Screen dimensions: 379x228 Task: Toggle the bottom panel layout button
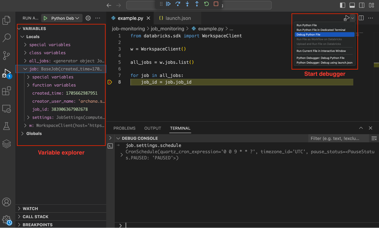352,5
